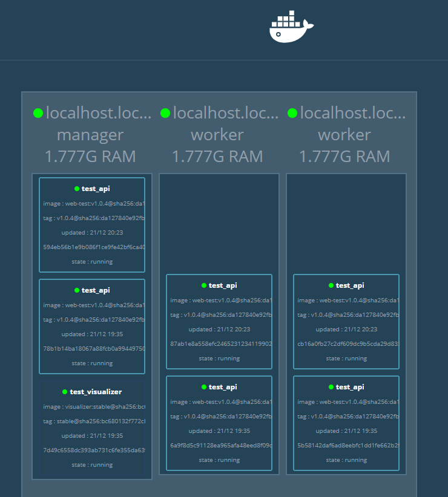The height and width of the screenshot is (497, 448).
Task: Click the status dot on test_api container cb16a0f
Action: click(331, 285)
